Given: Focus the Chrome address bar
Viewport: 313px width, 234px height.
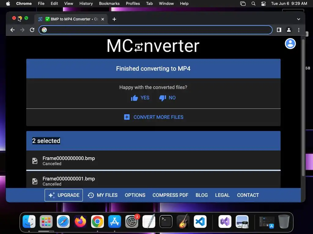Looking at the screenshot, I should (156, 30).
